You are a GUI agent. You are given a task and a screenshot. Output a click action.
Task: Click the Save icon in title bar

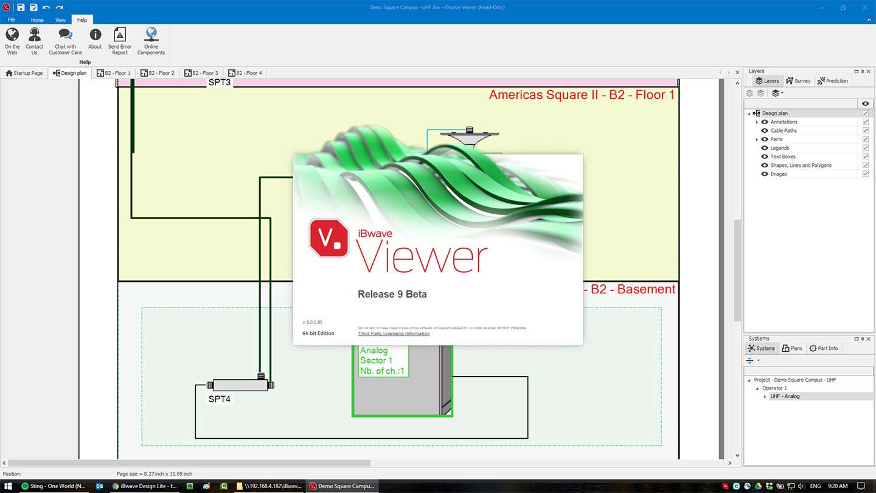point(21,7)
